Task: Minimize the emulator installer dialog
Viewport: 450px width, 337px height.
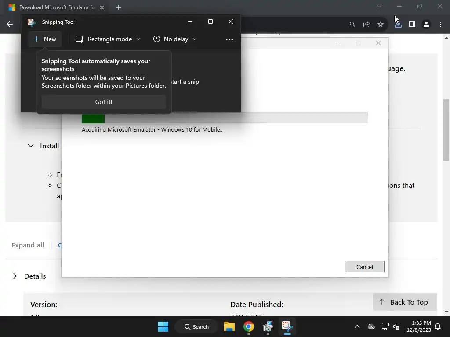Action: point(338,43)
